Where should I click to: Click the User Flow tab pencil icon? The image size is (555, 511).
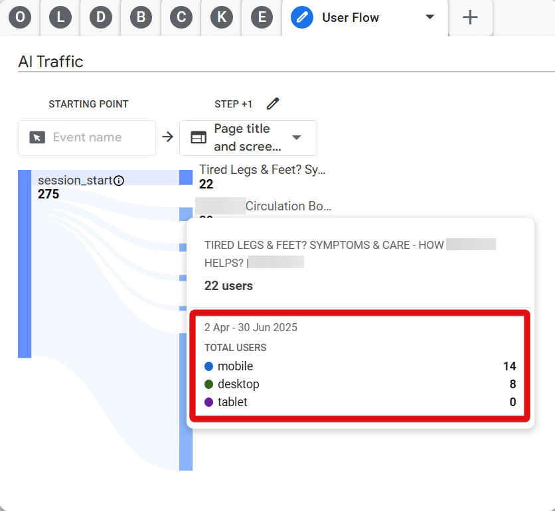click(302, 17)
